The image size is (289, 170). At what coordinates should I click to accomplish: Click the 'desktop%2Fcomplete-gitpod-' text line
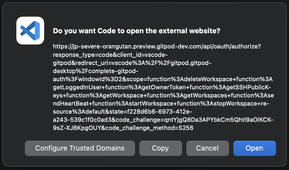[95, 71]
